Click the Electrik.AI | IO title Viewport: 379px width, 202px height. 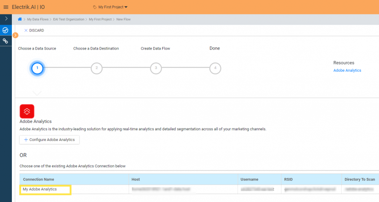coord(28,7)
